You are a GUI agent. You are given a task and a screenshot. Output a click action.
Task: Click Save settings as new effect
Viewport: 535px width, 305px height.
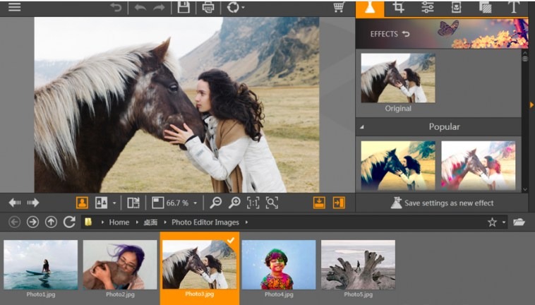tap(443, 203)
